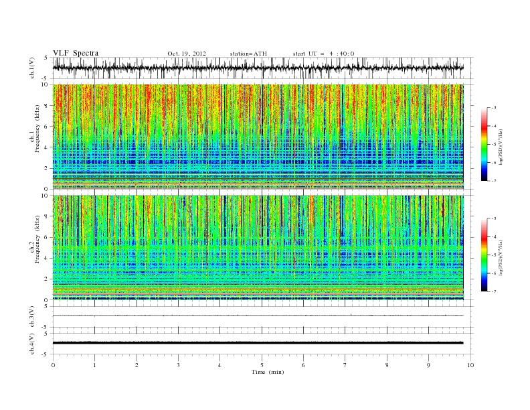Click the "-6" label on ch.2 color bar
The height and width of the screenshot is (410, 530).
(493, 273)
